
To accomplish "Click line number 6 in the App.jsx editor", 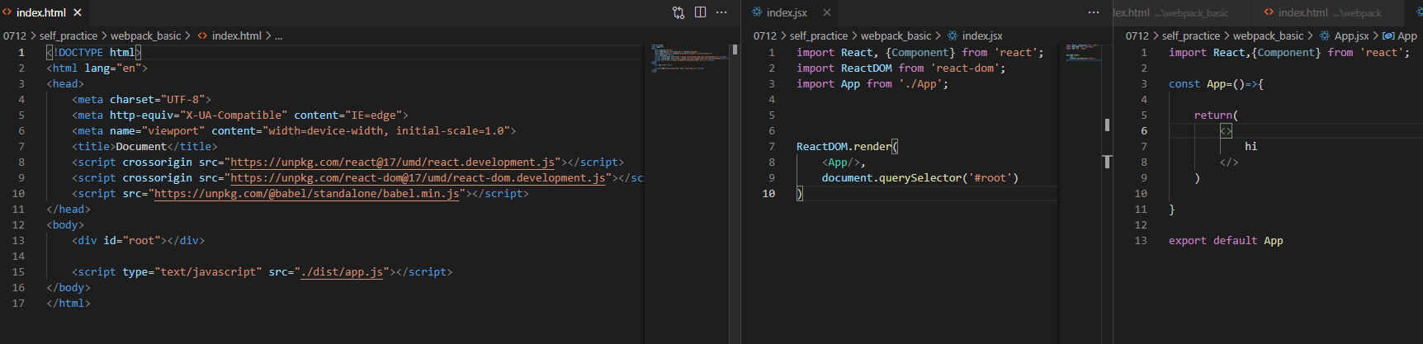I will coord(1144,131).
